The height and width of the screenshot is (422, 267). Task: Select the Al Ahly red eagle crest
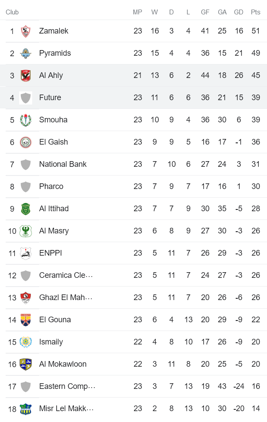pyautogui.click(x=26, y=75)
